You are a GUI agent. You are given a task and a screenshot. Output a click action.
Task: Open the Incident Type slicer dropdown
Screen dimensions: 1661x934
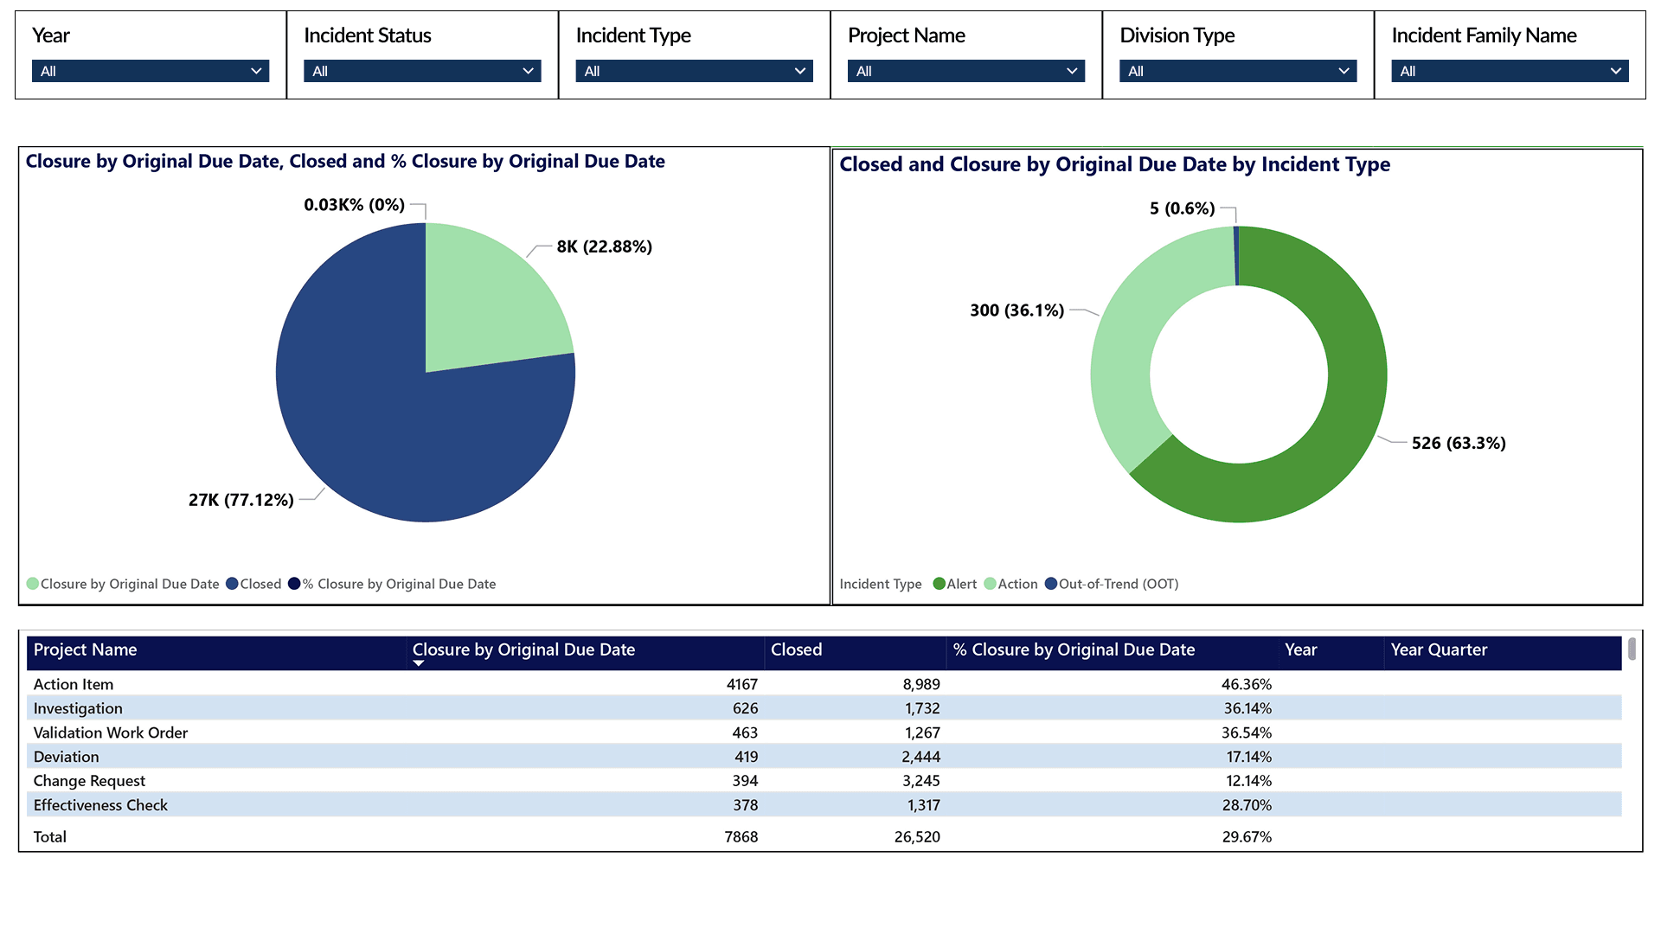[x=694, y=71]
